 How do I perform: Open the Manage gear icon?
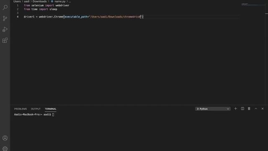coord(5,148)
